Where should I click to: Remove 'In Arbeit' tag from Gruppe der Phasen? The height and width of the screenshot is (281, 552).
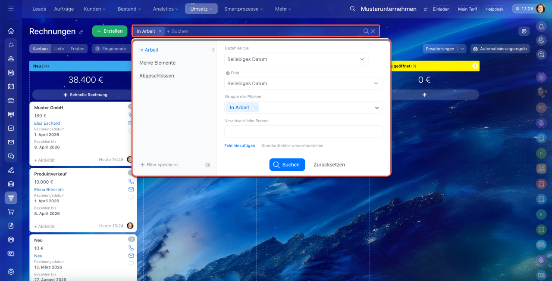point(255,108)
